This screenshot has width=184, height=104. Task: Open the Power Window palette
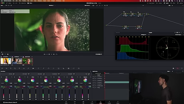[48, 68]
